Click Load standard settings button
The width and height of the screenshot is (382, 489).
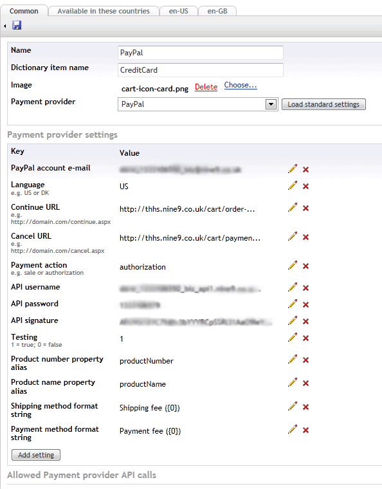323,104
